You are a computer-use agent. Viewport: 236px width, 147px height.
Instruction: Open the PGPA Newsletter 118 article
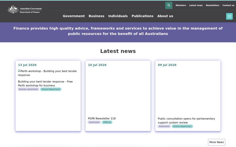(x=102, y=119)
